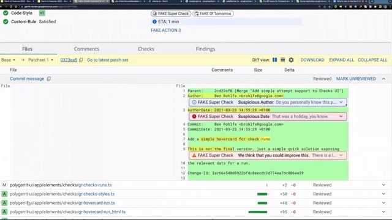Screen dimensions: 392x220
Task: Click the A status badge for gr-hovercard-run_html.ts
Action: point(4,212)
